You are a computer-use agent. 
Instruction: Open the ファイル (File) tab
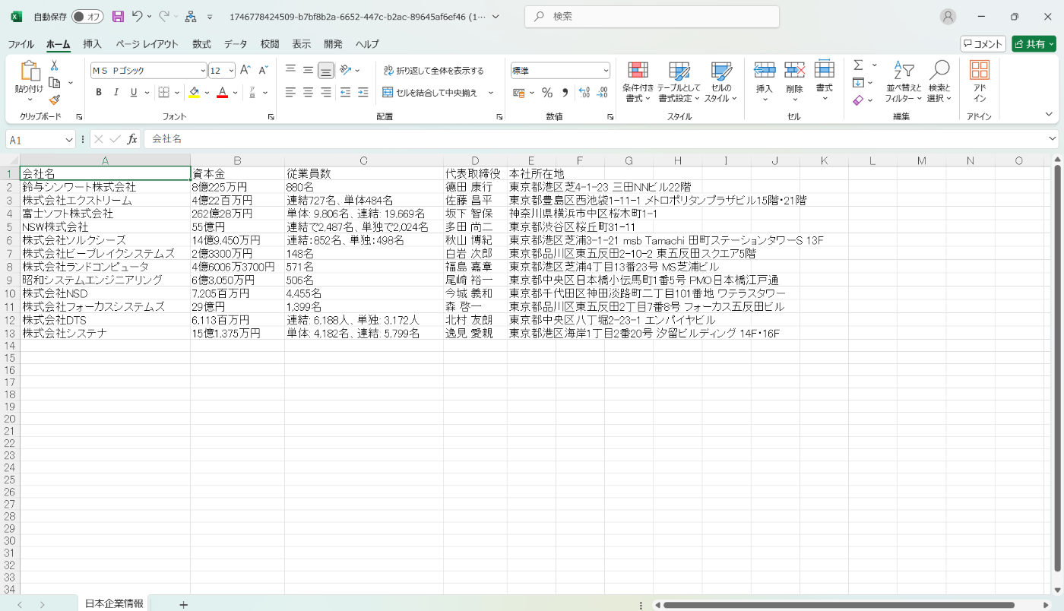pyautogui.click(x=21, y=44)
